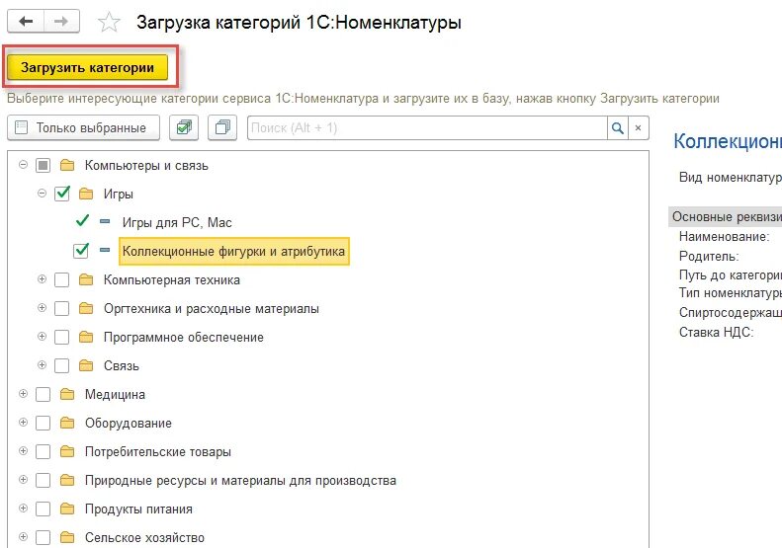Click the Наименование field label

click(x=724, y=237)
